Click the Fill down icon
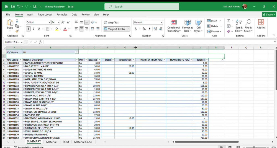This screenshot has height=148, width=277. click(229, 26)
